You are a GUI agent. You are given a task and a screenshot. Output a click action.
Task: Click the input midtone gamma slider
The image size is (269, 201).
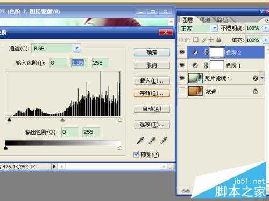(x=62, y=120)
